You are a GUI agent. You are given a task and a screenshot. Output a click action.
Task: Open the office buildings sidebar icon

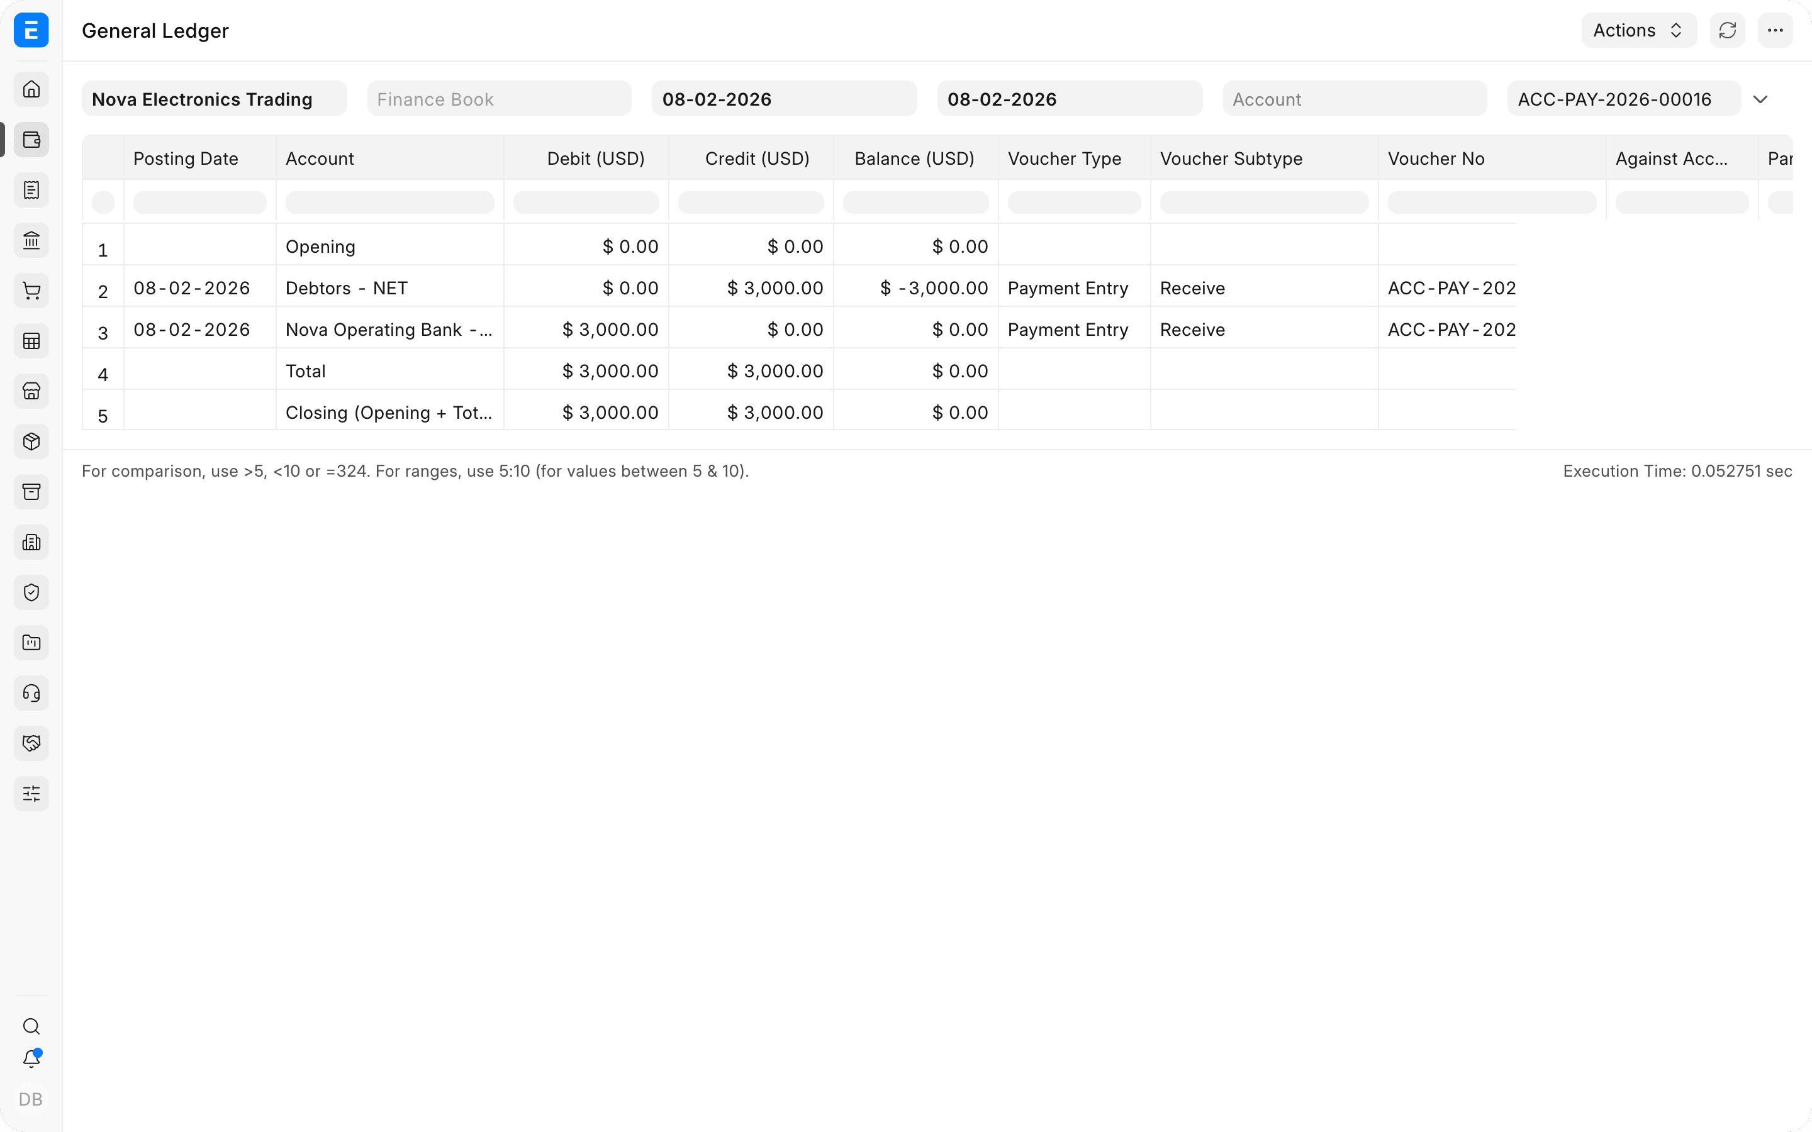pyautogui.click(x=31, y=542)
